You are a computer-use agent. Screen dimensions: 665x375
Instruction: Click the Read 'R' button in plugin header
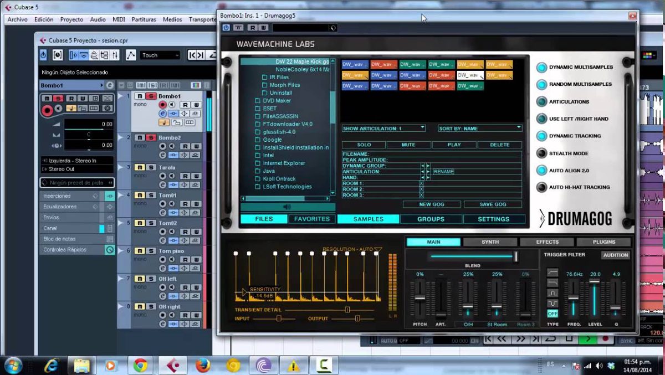pyautogui.click(x=252, y=27)
